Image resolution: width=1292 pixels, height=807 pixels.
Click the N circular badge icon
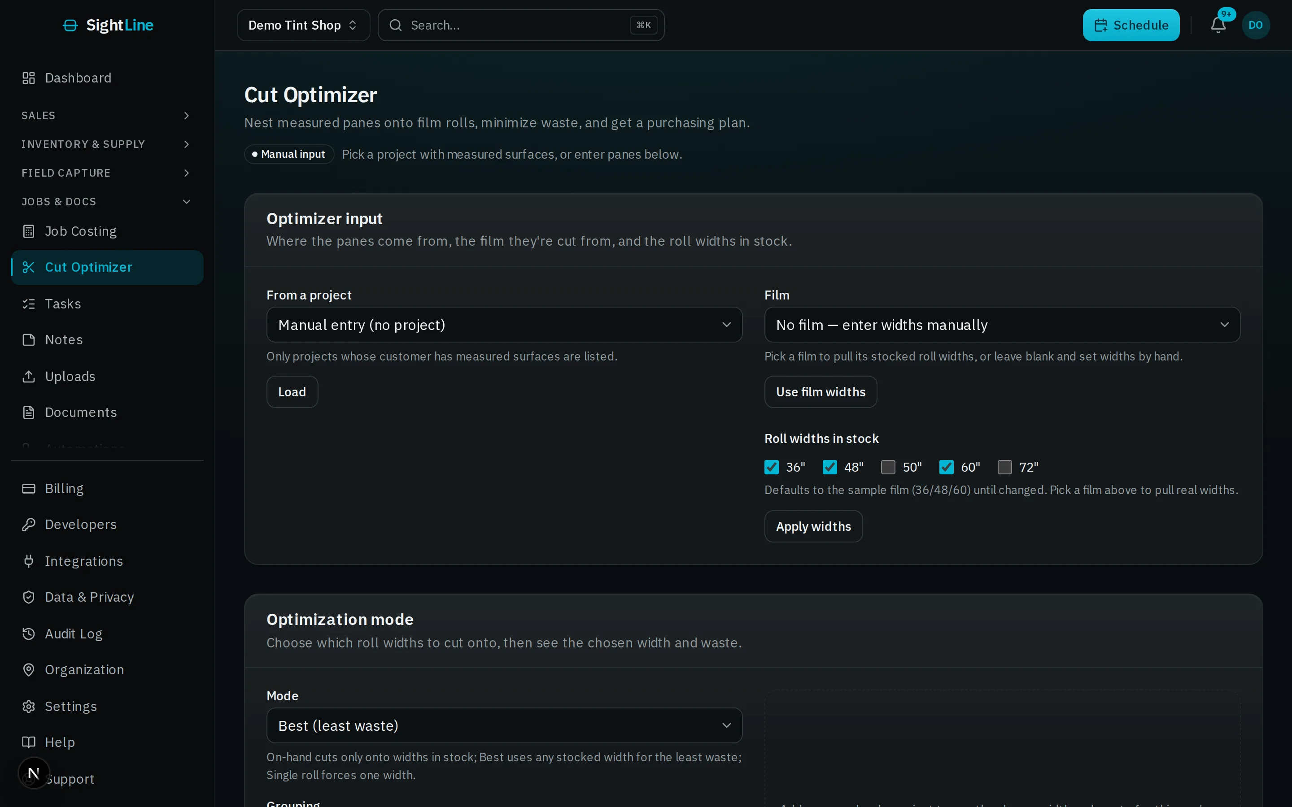(34, 773)
